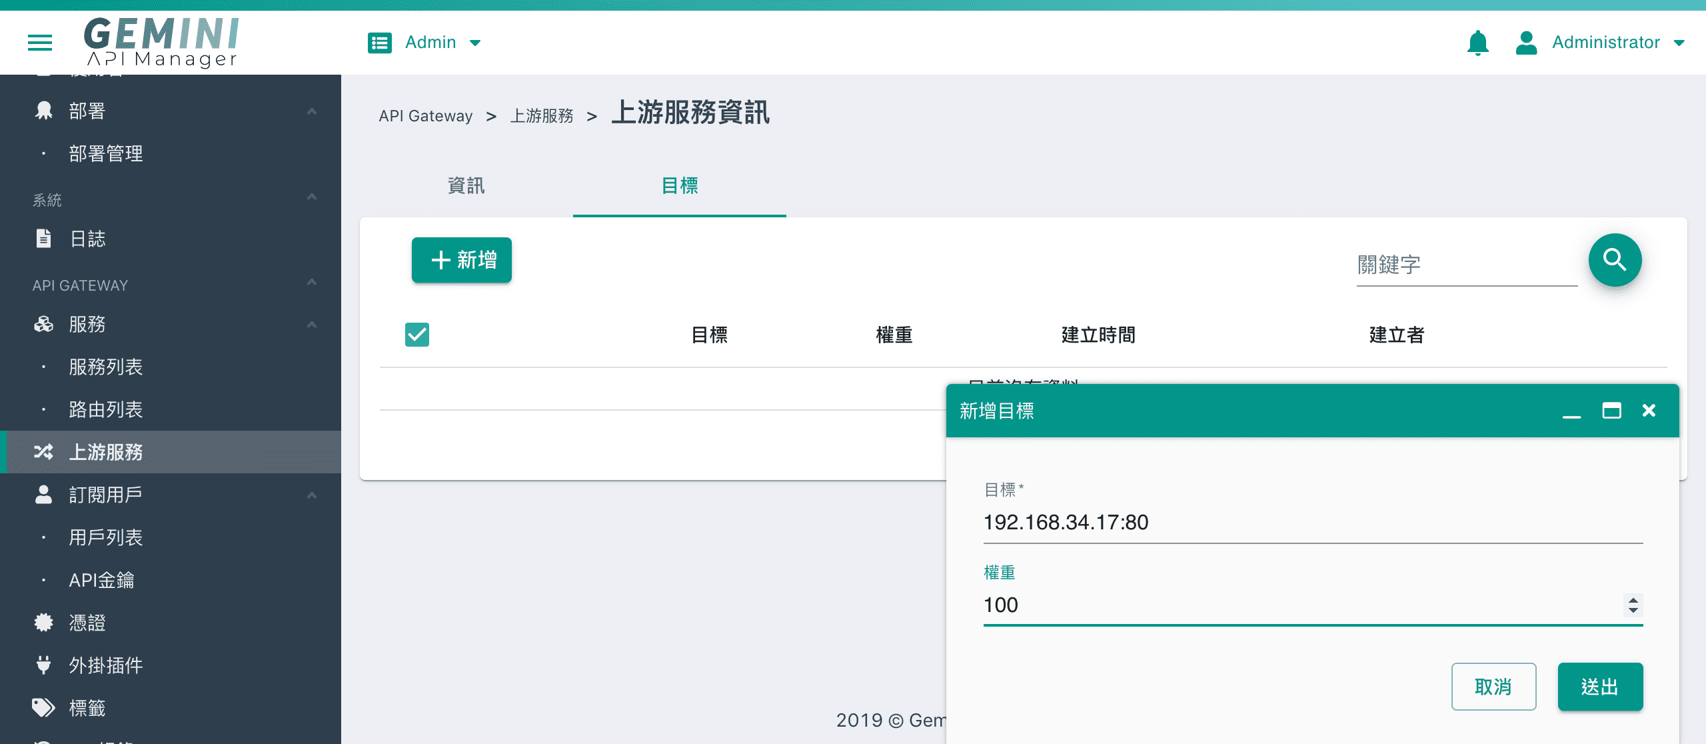Open the hamburger navigation menu
Viewport: 1706px width, 744px height.
click(40, 43)
